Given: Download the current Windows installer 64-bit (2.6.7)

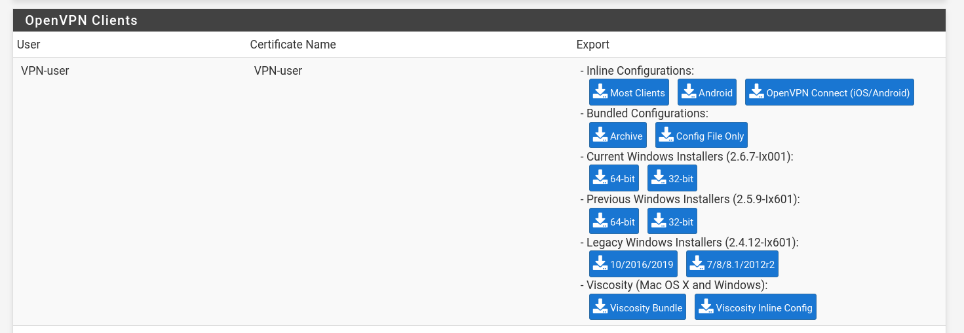Looking at the screenshot, I should (613, 178).
